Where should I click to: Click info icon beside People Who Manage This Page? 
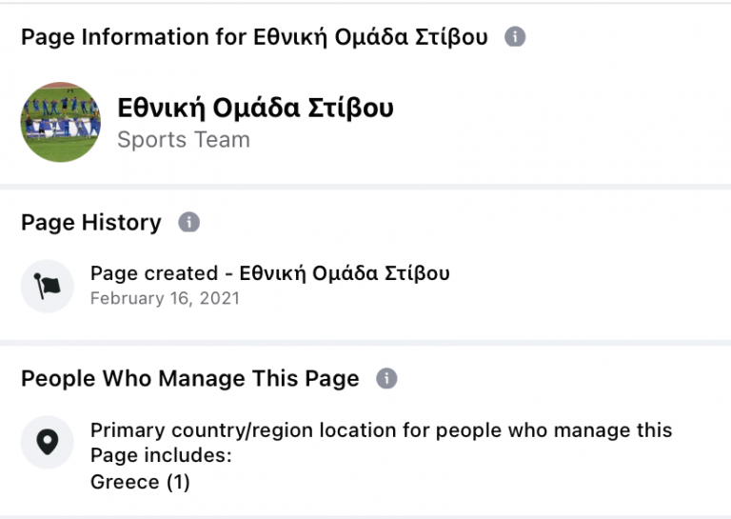386,378
